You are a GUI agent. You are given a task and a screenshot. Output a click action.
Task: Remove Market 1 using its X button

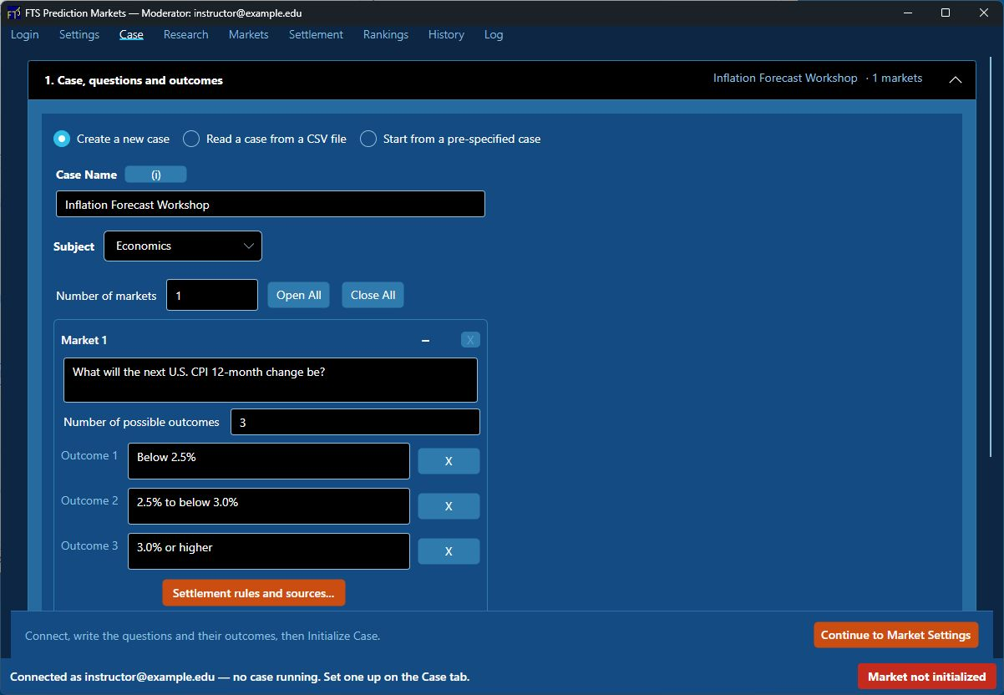470,340
